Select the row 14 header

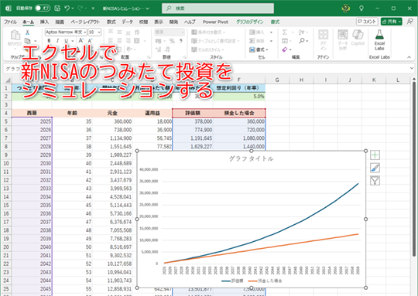pos(6,197)
